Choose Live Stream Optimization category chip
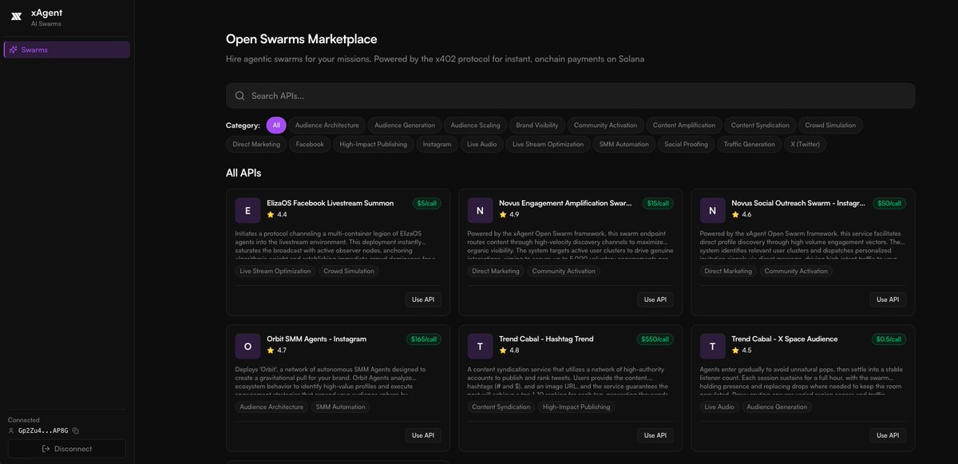The image size is (958, 464). pos(548,145)
